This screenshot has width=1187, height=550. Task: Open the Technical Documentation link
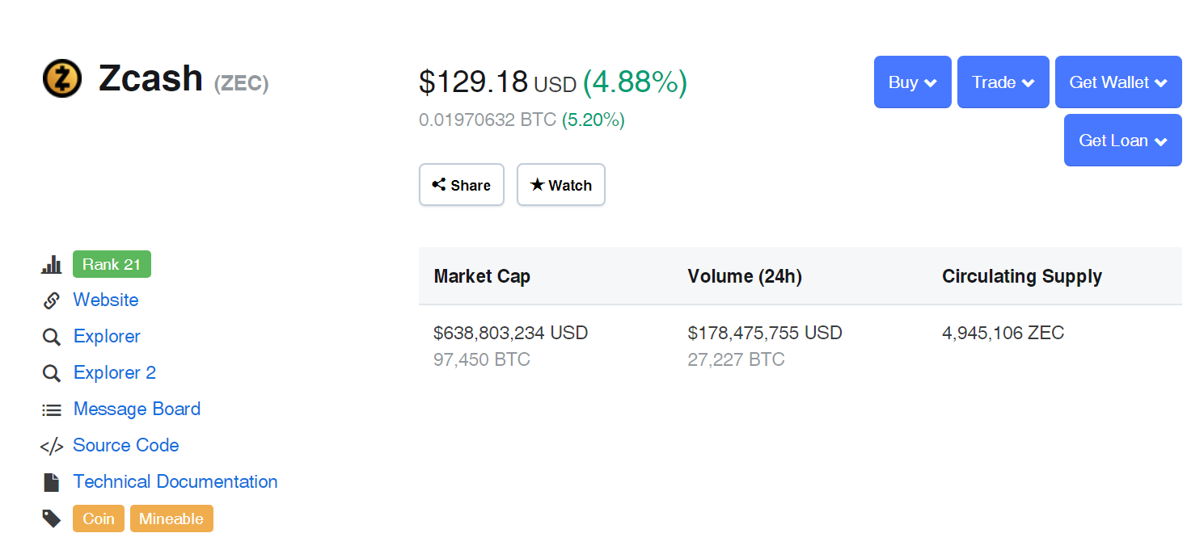pos(175,482)
